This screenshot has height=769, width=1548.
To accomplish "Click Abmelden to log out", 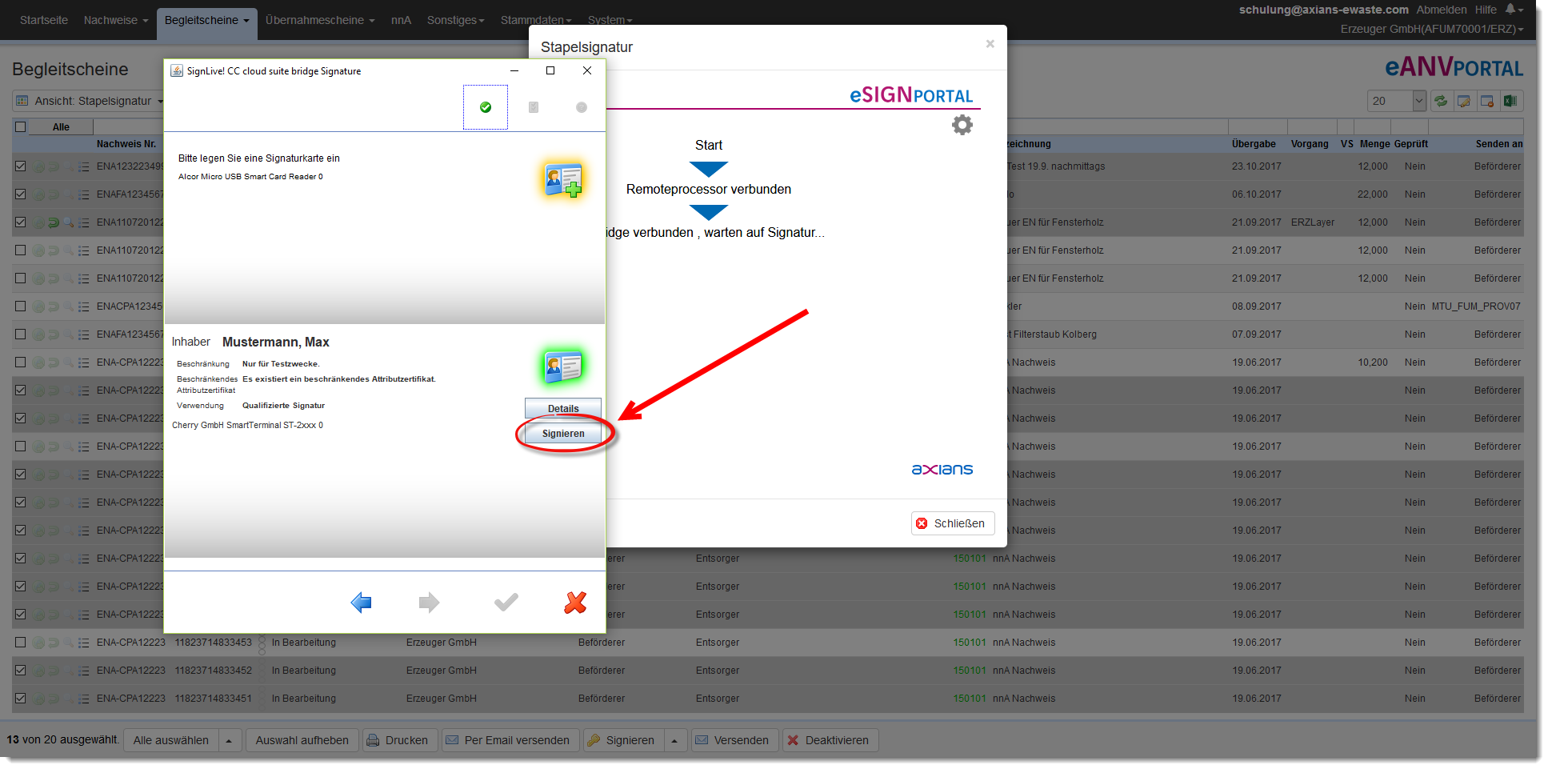I will (x=1442, y=10).
